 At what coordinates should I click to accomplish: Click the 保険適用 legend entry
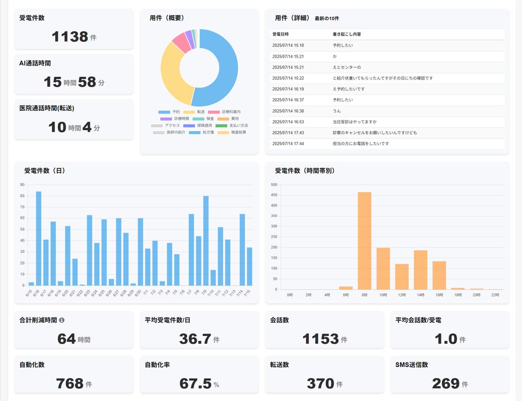pos(189,126)
